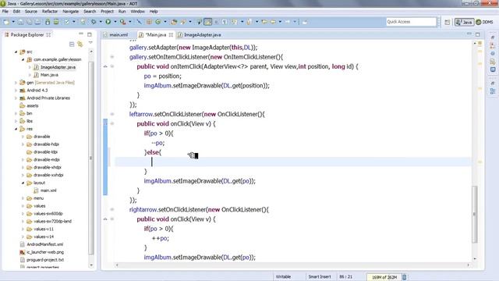Image resolution: width=499 pixels, height=281 pixels.
Task: Click the Save All toolbar icon
Action: coord(29,22)
